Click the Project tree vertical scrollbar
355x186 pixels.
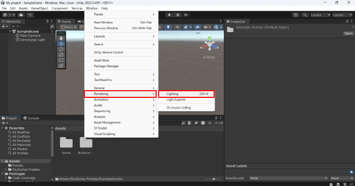[52, 143]
